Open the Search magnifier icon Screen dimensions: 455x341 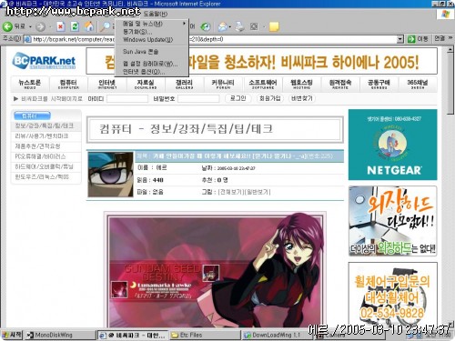[106, 26]
